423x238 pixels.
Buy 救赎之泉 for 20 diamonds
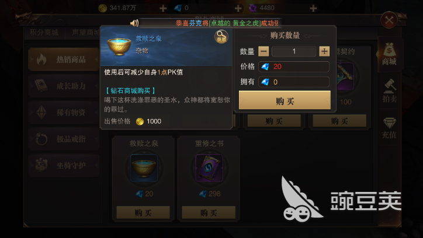pyautogui.click(x=143, y=213)
